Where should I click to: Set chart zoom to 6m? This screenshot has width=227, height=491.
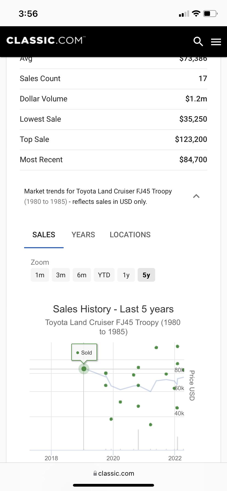point(82,275)
